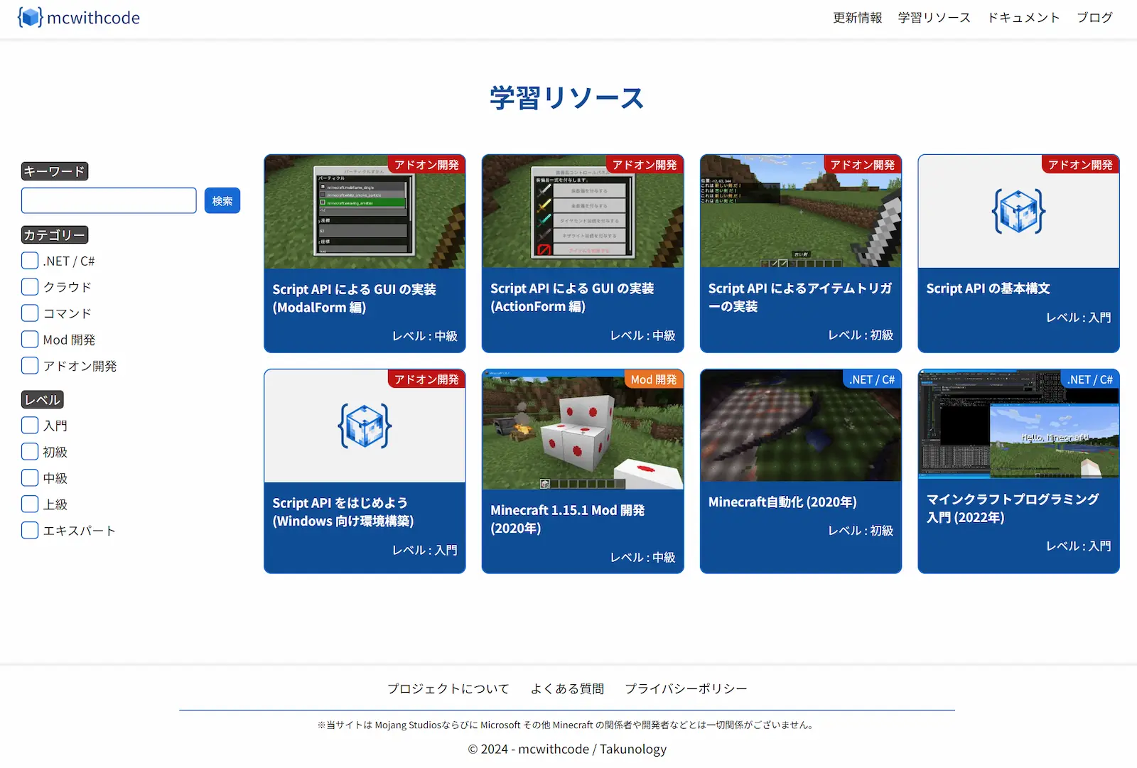Image resolution: width=1137 pixels, height=768 pixels.
Task: Click the レベル sidebar section label
Action: tap(43, 400)
